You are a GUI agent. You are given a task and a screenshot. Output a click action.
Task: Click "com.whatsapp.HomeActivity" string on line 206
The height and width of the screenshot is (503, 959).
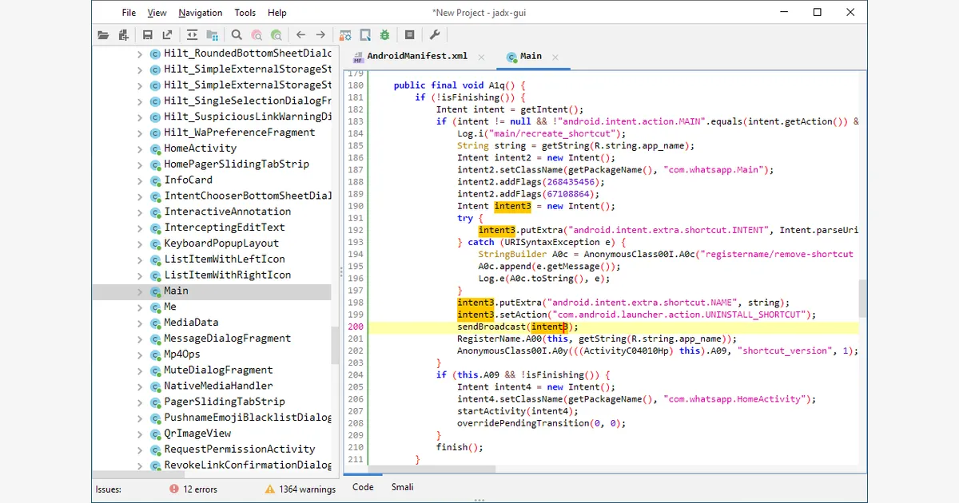coord(736,399)
